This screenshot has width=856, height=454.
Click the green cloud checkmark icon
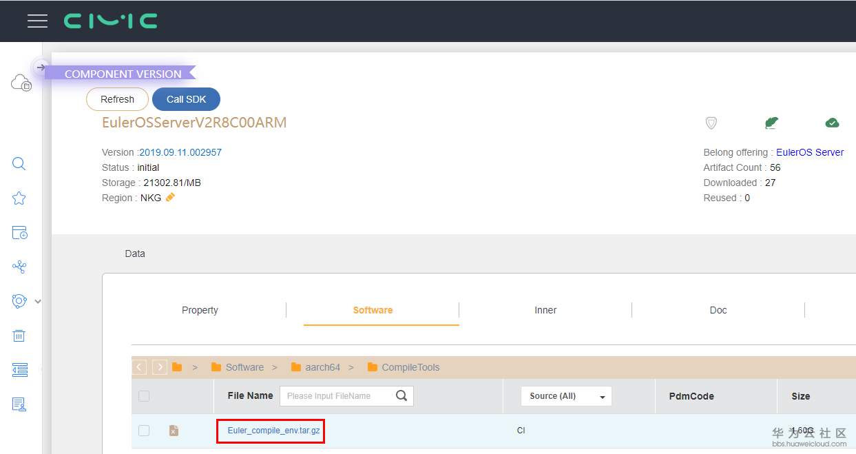832,123
